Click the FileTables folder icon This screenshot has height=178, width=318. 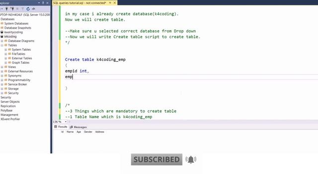(x=9, y=54)
